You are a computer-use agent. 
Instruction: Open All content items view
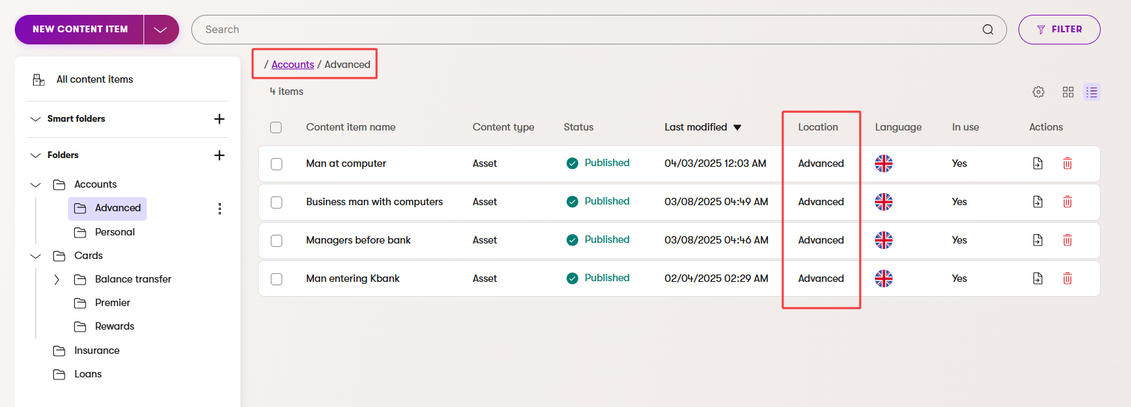(95, 79)
